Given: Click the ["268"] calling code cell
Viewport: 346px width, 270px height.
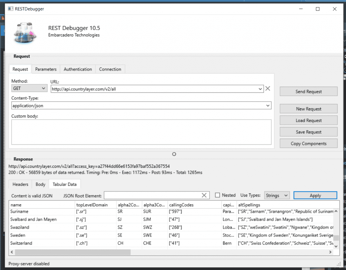Looking at the screenshot, I should tap(195, 227).
